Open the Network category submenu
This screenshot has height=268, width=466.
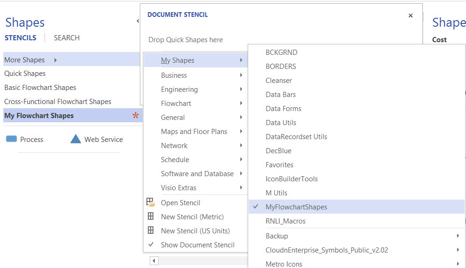tap(174, 145)
